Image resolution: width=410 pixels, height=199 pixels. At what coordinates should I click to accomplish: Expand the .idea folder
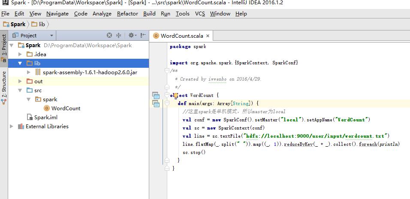point(20,54)
